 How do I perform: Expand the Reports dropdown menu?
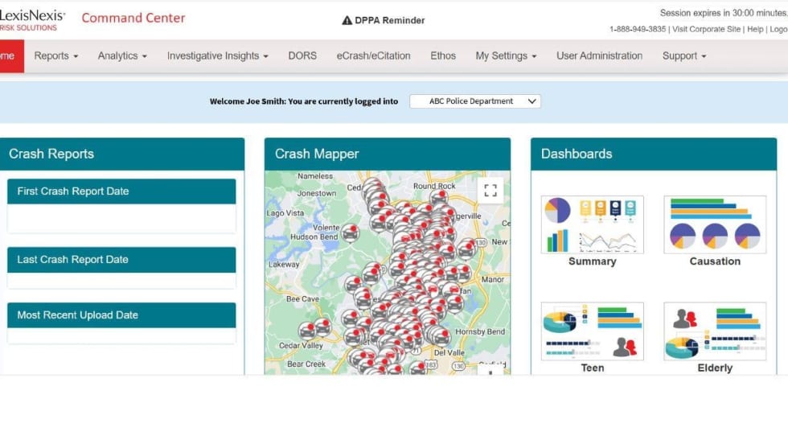pyautogui.click(x=55, y=56)
